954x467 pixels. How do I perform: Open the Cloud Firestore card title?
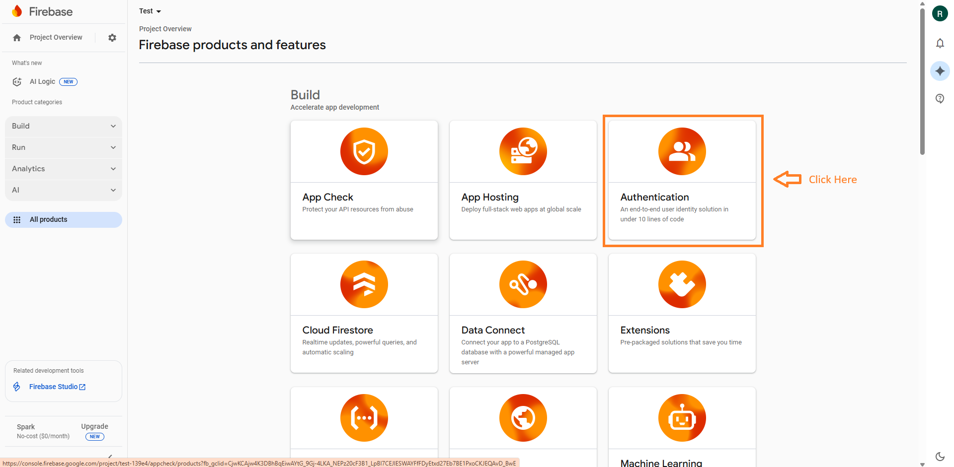coord(337,330)
